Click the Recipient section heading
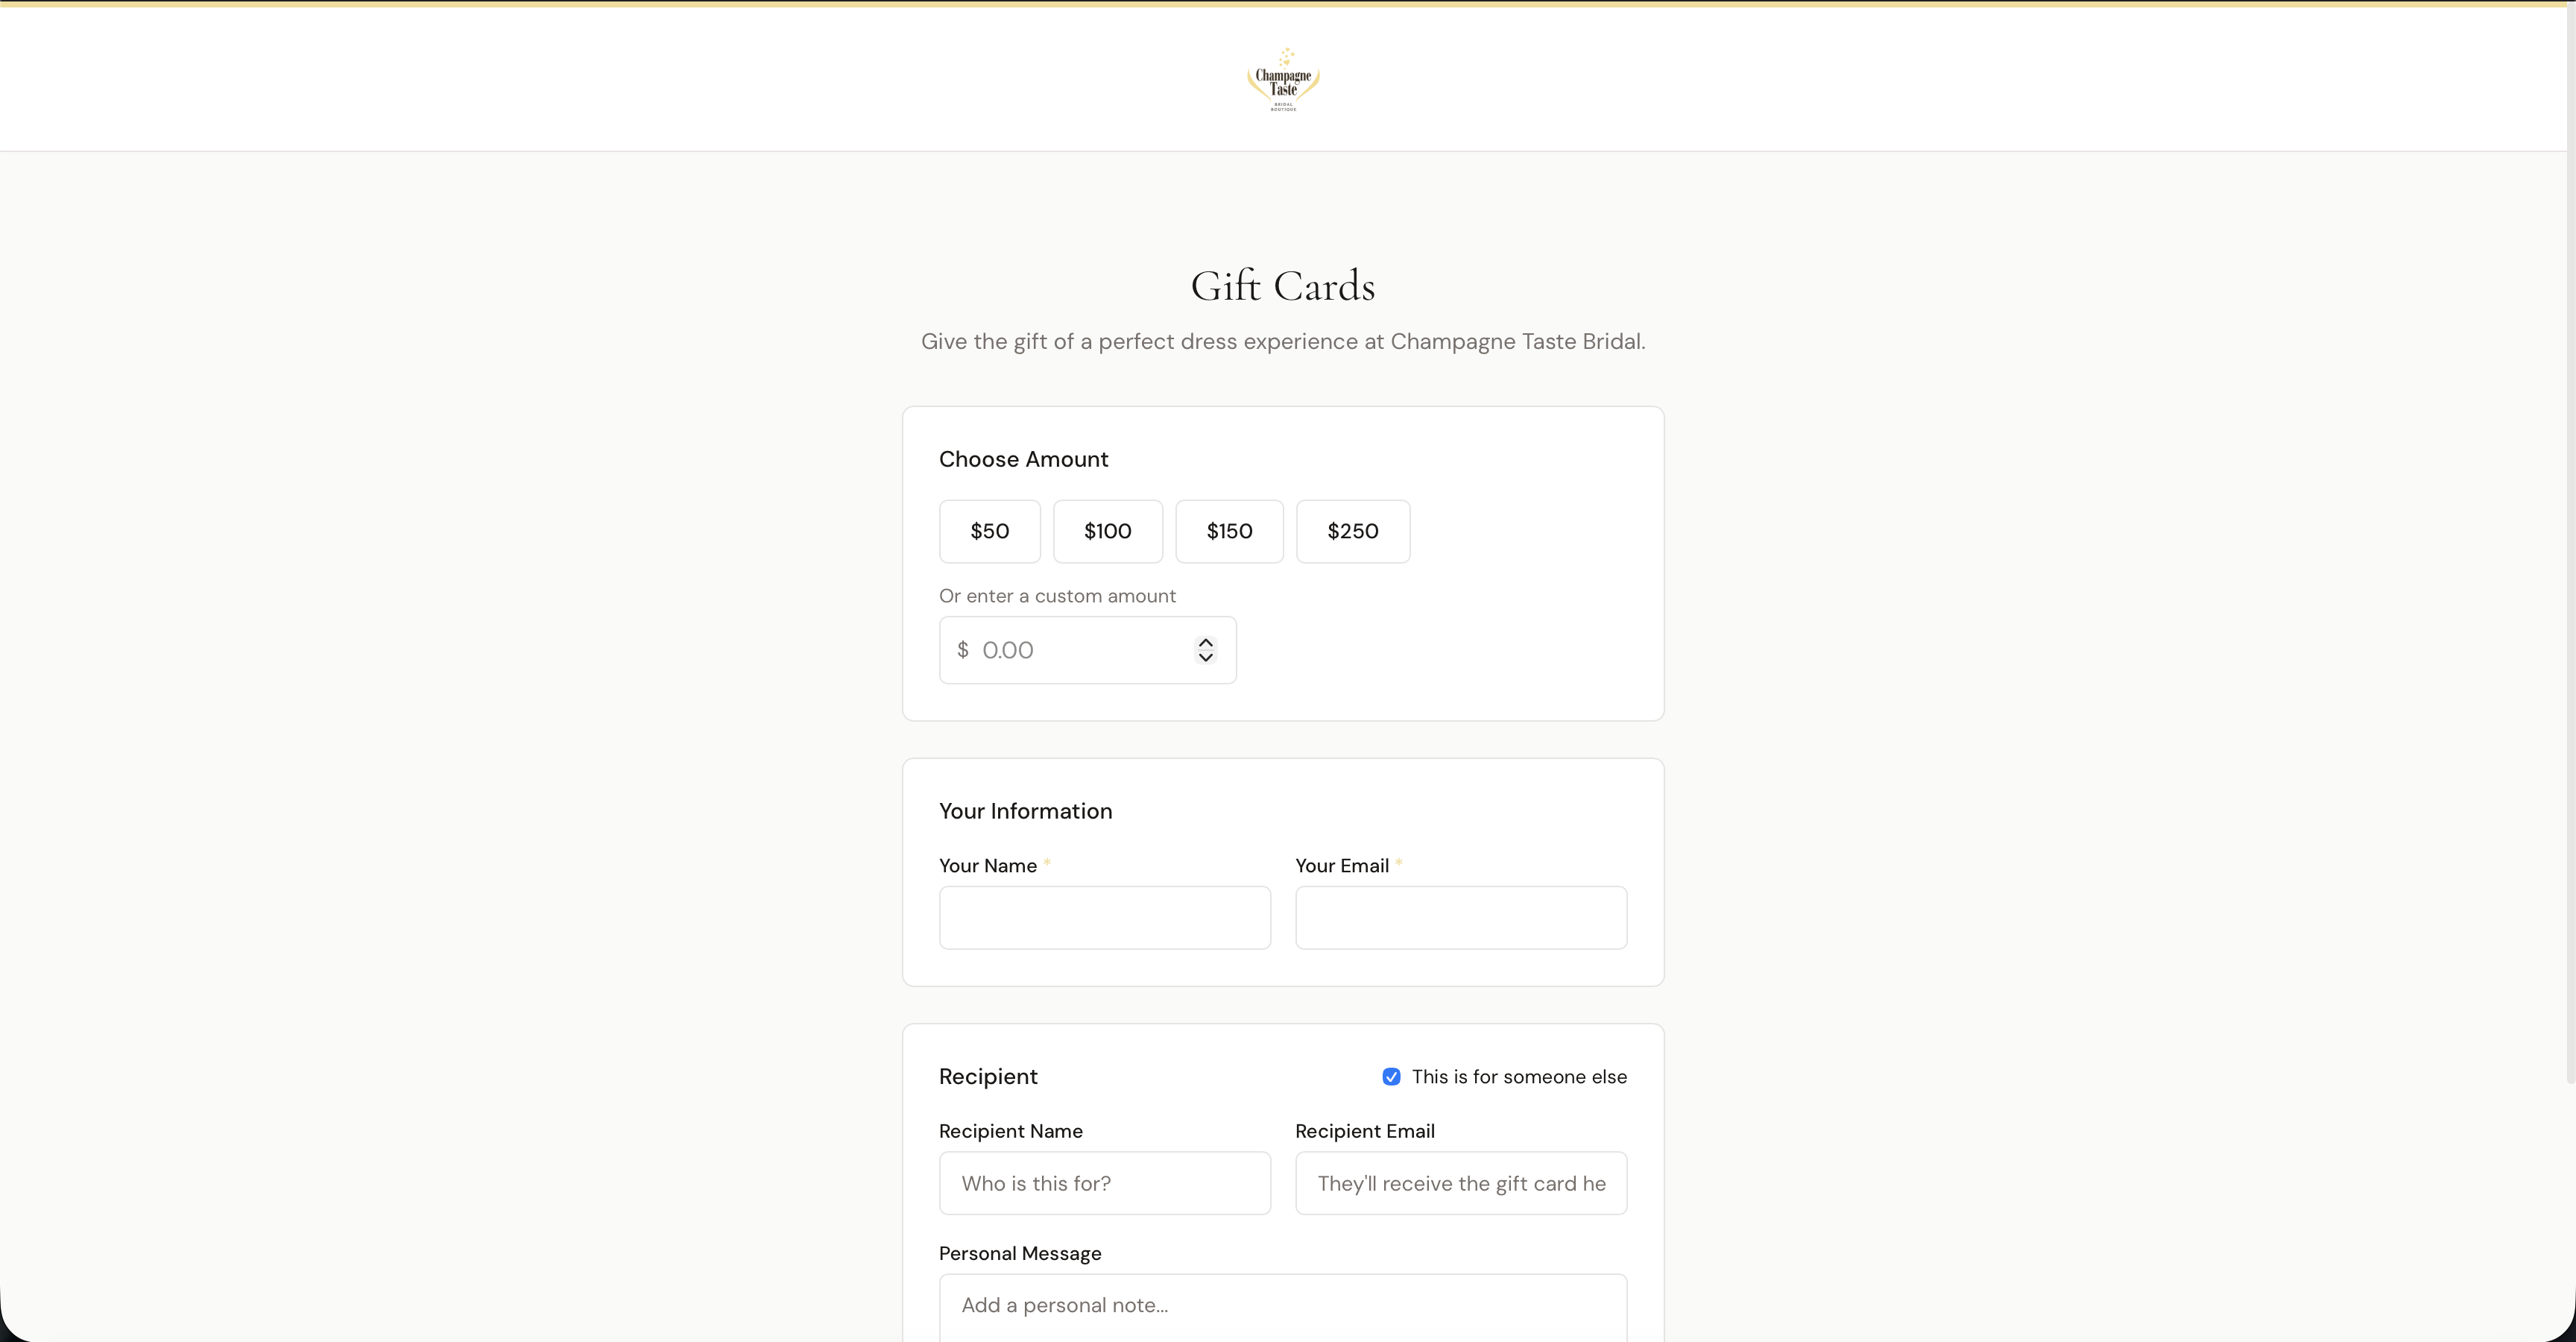This screenshot has height=1342, width=2576. click(x=987, y=1076)
